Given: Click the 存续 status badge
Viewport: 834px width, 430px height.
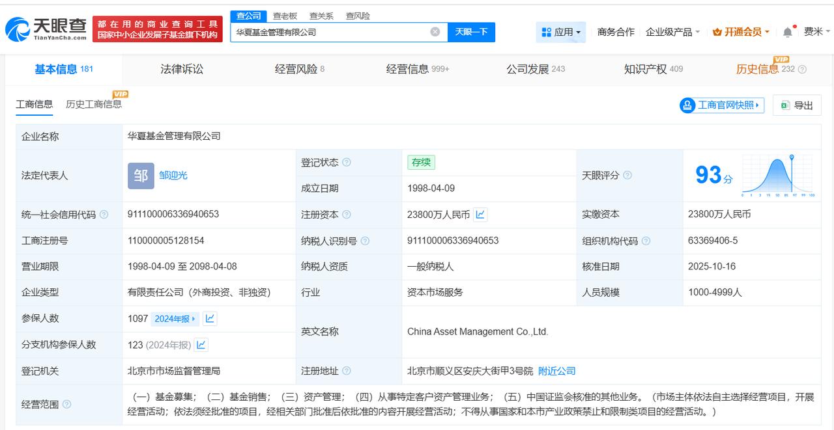Looking at the screenshot, I should pos(422,163).
